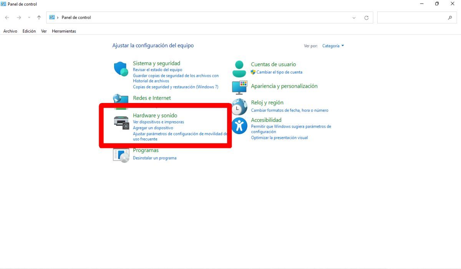461x269 pixels.
Task: Click Desinstalar un programa
Action: click(154, 158)
